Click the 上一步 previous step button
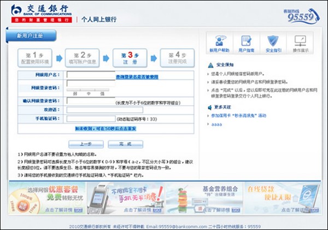 pyautogui.click(x=85, y=144)
